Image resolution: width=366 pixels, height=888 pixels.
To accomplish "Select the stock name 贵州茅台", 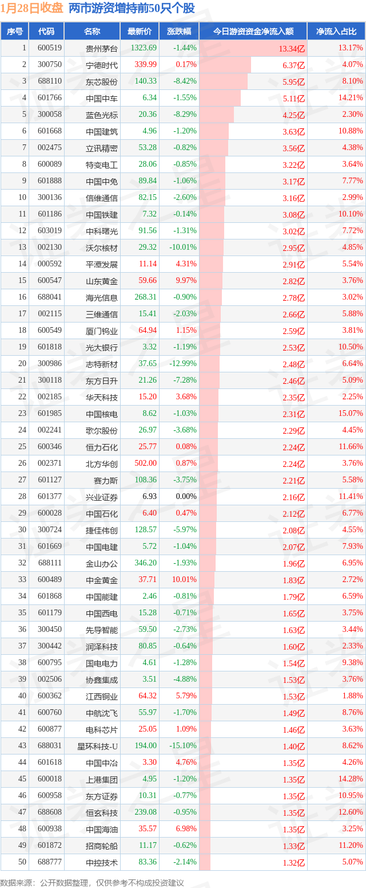I will [102, 49].
